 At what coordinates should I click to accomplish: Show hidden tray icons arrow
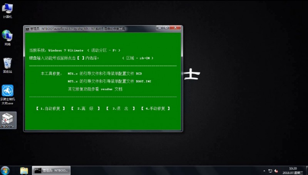pyautogui.click(x=264, y=171)
